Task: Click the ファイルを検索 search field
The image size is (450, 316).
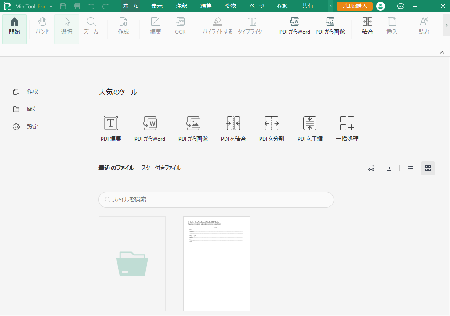Action: tap(216, 200)
